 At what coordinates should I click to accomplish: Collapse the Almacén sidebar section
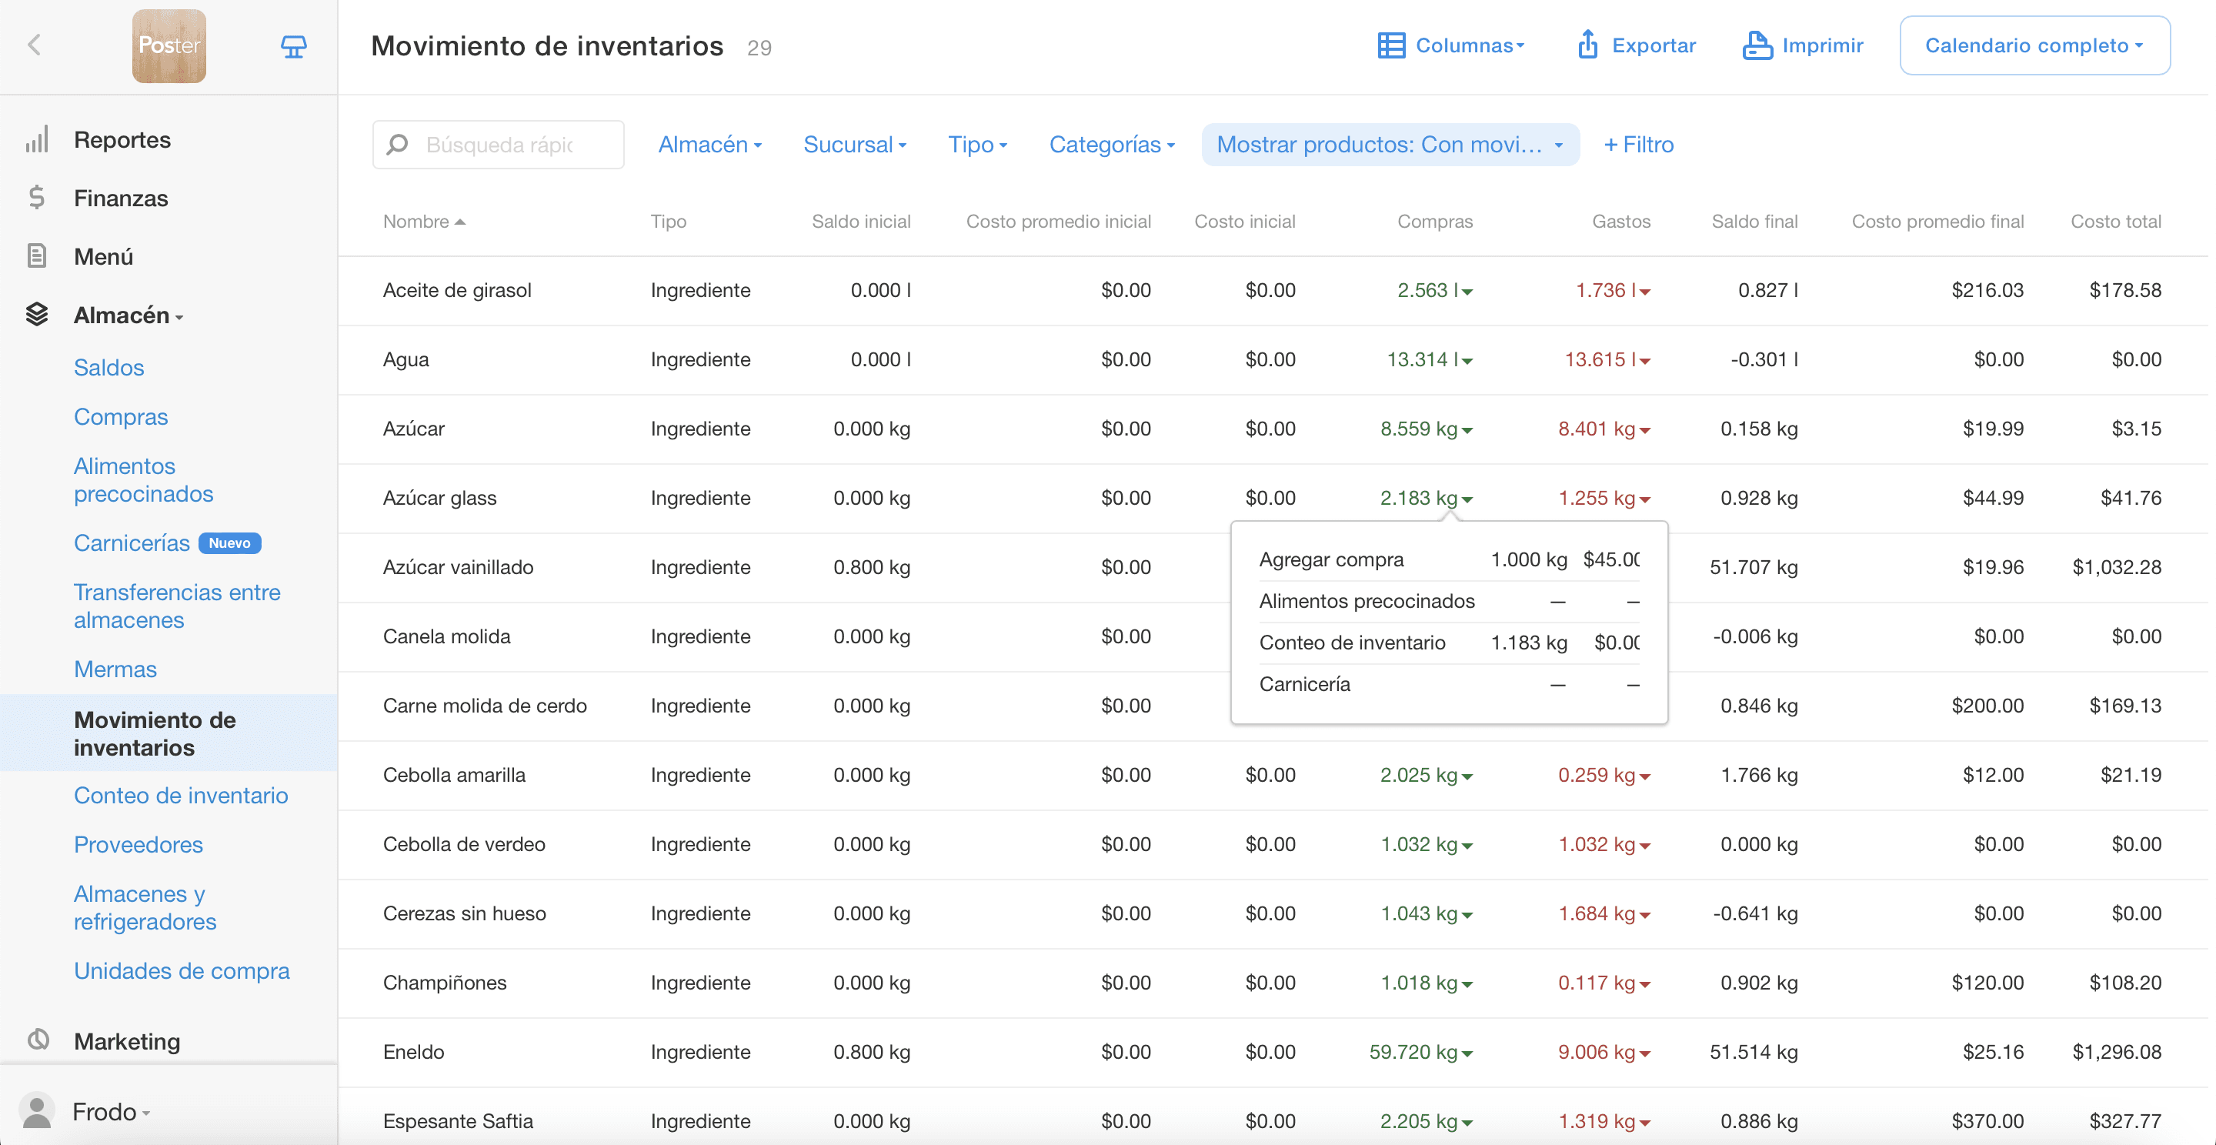click(128, 315)
